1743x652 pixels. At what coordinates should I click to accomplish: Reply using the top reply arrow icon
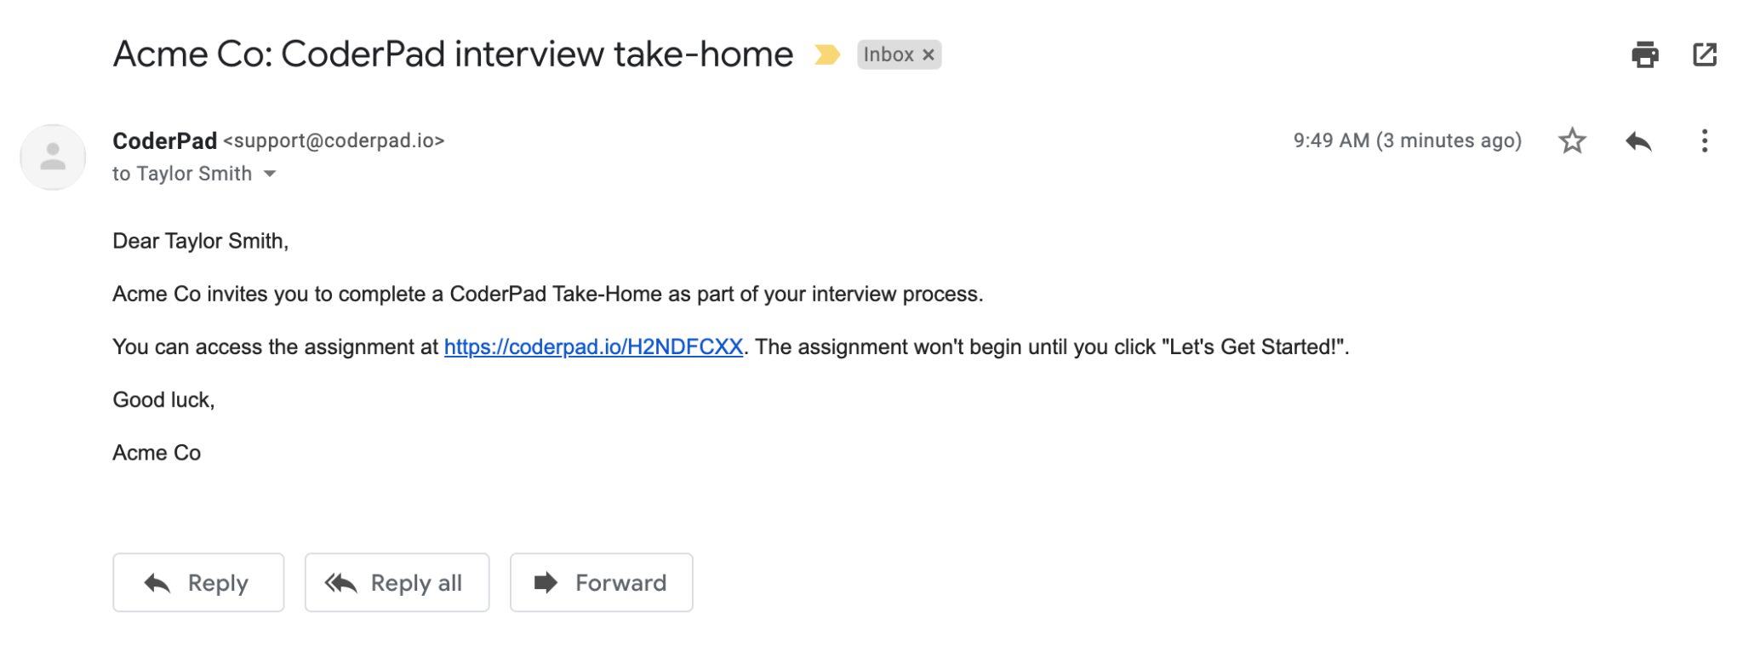click(x=1638, y=141)
